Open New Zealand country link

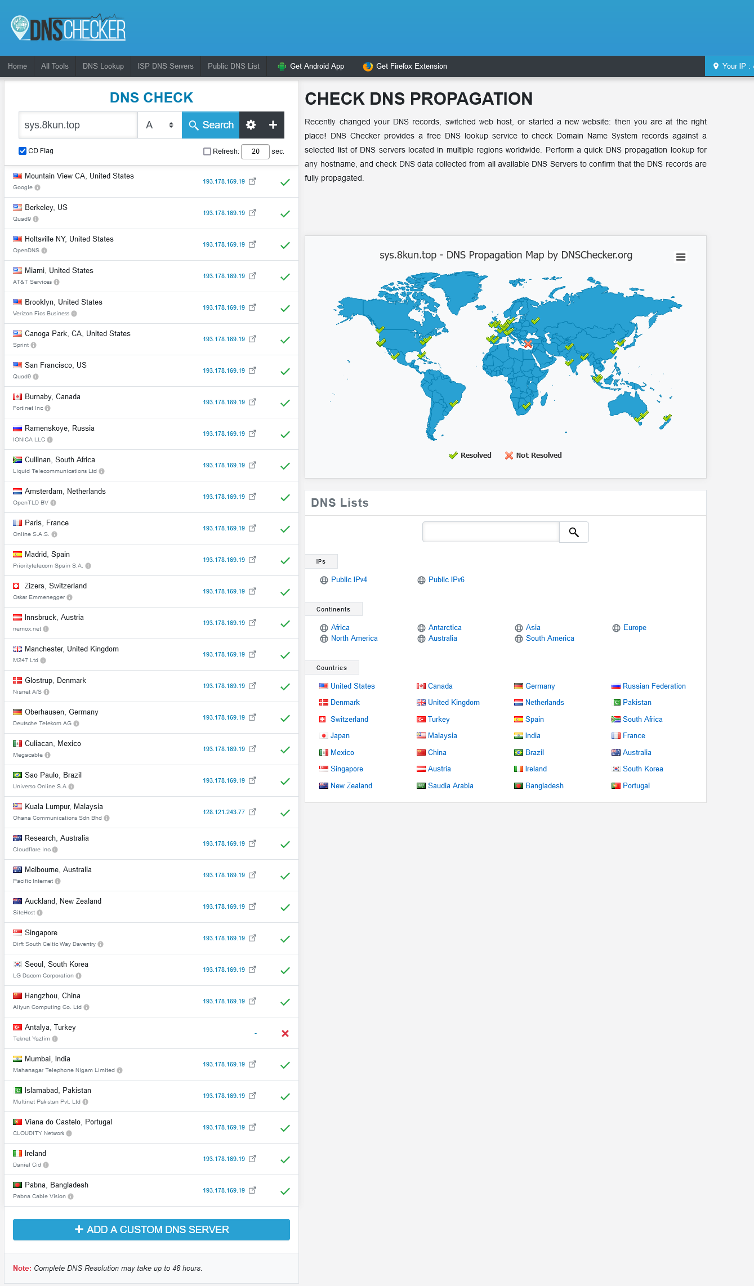(x=351, y=785)
